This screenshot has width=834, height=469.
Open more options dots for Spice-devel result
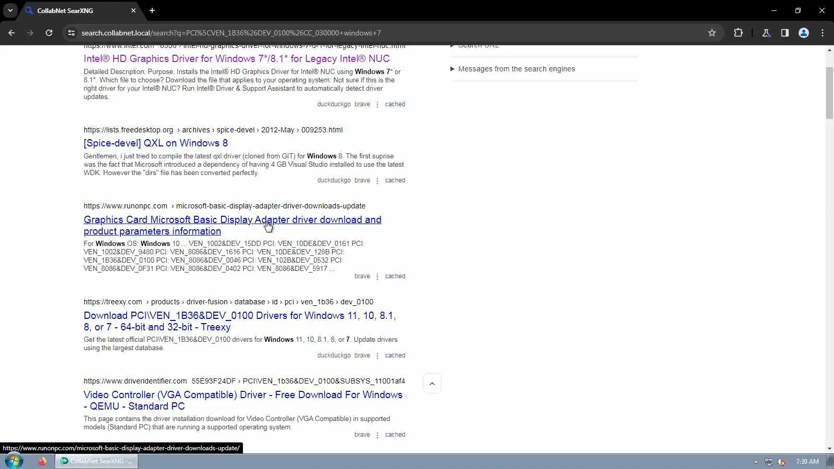(377, 181)
